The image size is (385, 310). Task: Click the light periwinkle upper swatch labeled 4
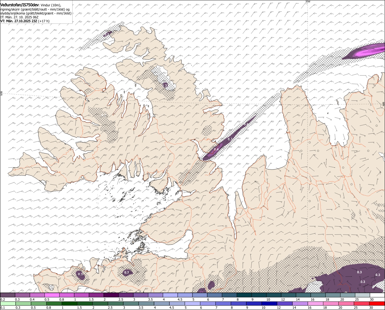coord(170,295)
